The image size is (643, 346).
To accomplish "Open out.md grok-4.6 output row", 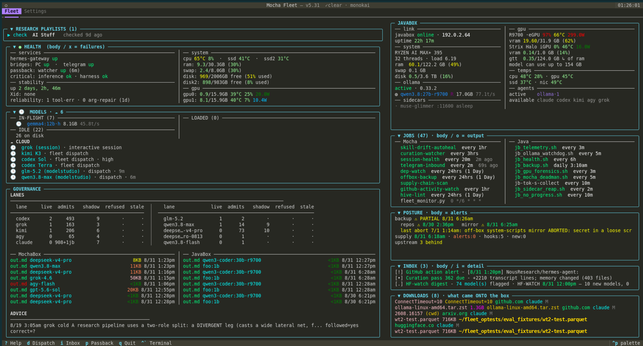I will coord(92,278).
